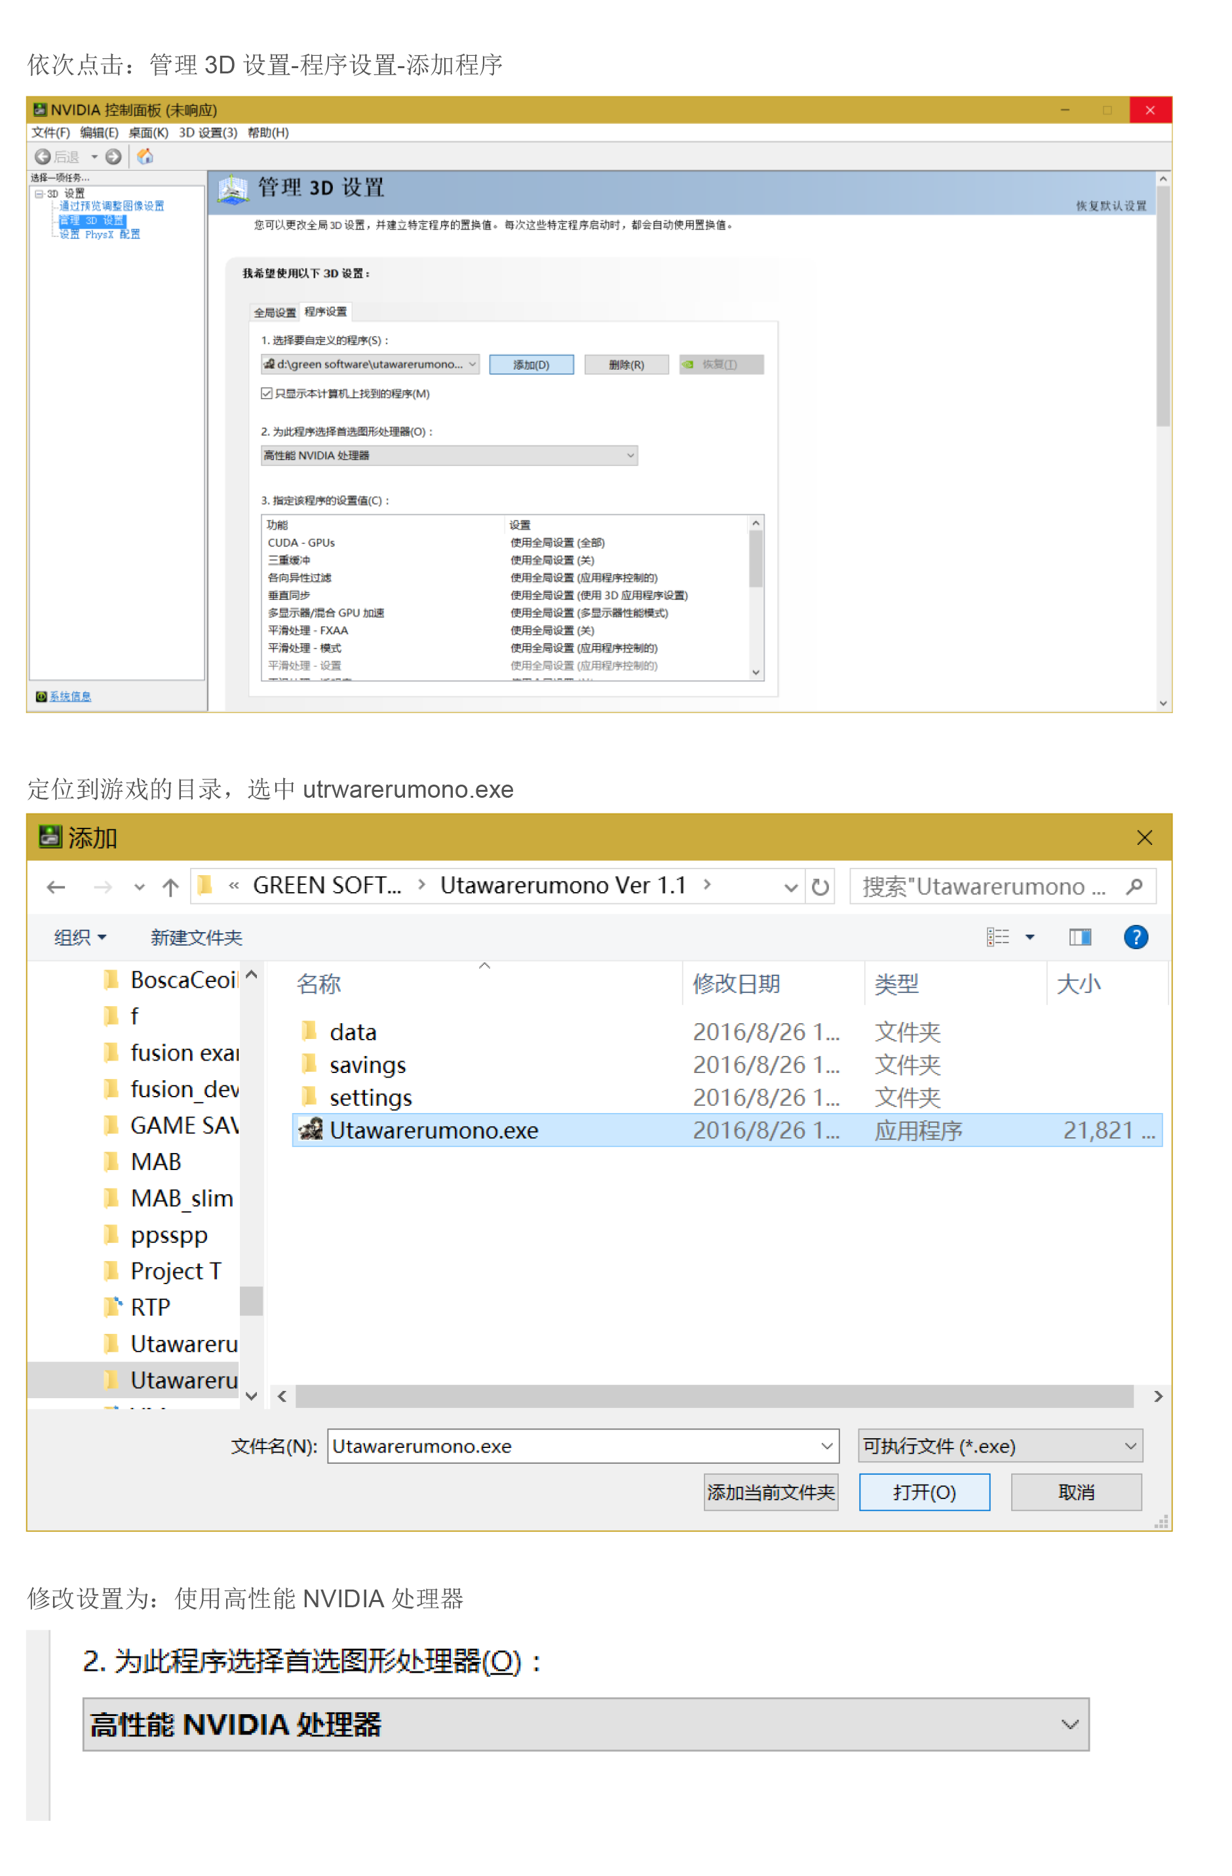
Task: Click the 文件名(N) input field
Action: click(x=583, y=1445)
